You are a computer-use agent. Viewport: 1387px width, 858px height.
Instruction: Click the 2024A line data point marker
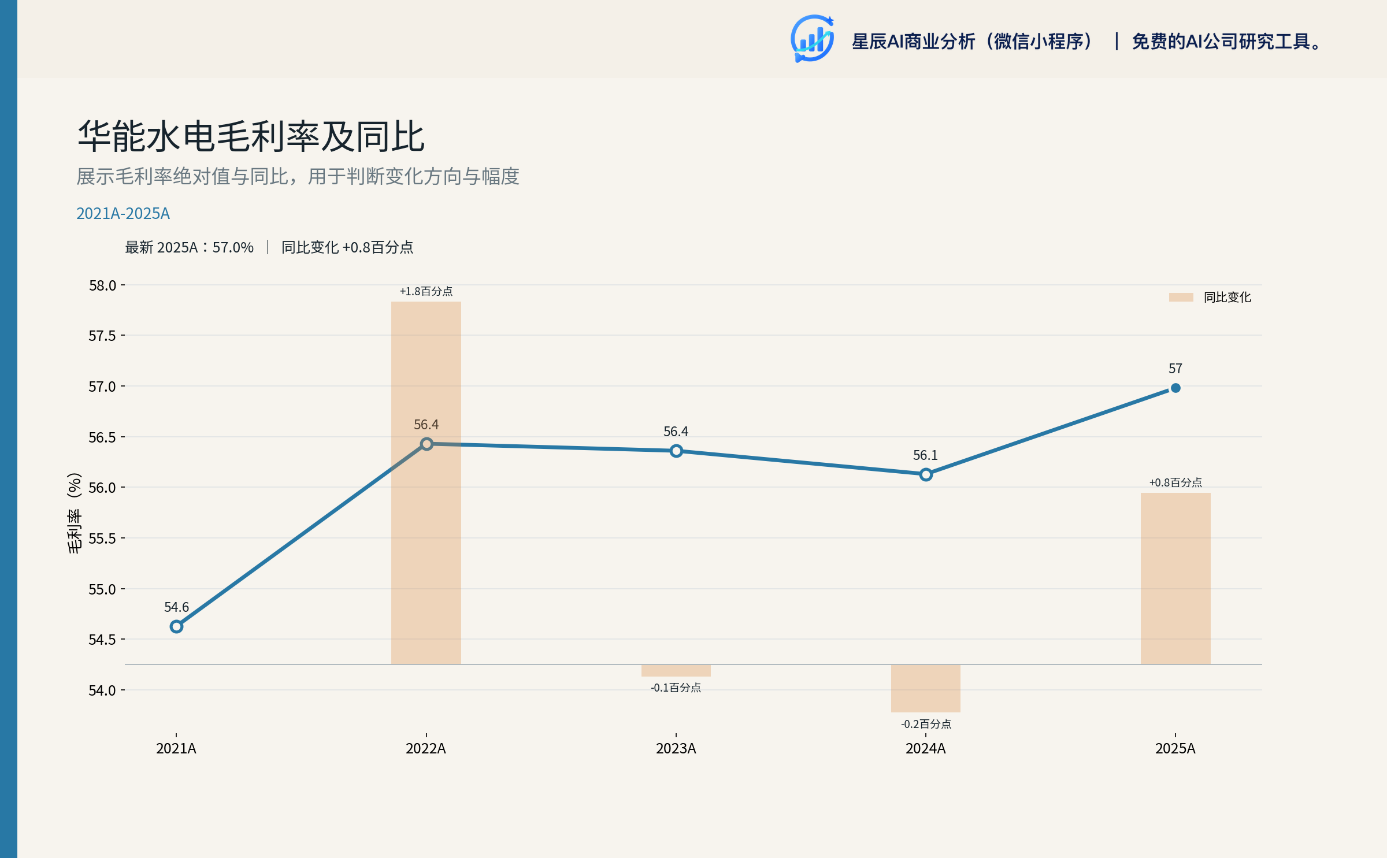926,474
